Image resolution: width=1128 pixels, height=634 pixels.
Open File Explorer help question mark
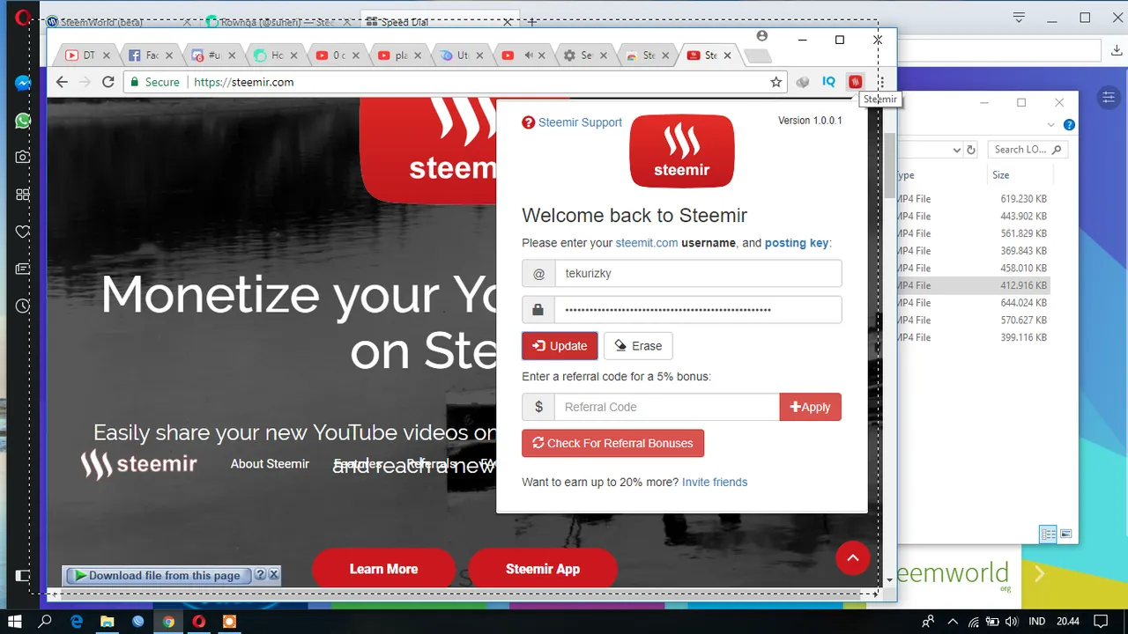1069,125
